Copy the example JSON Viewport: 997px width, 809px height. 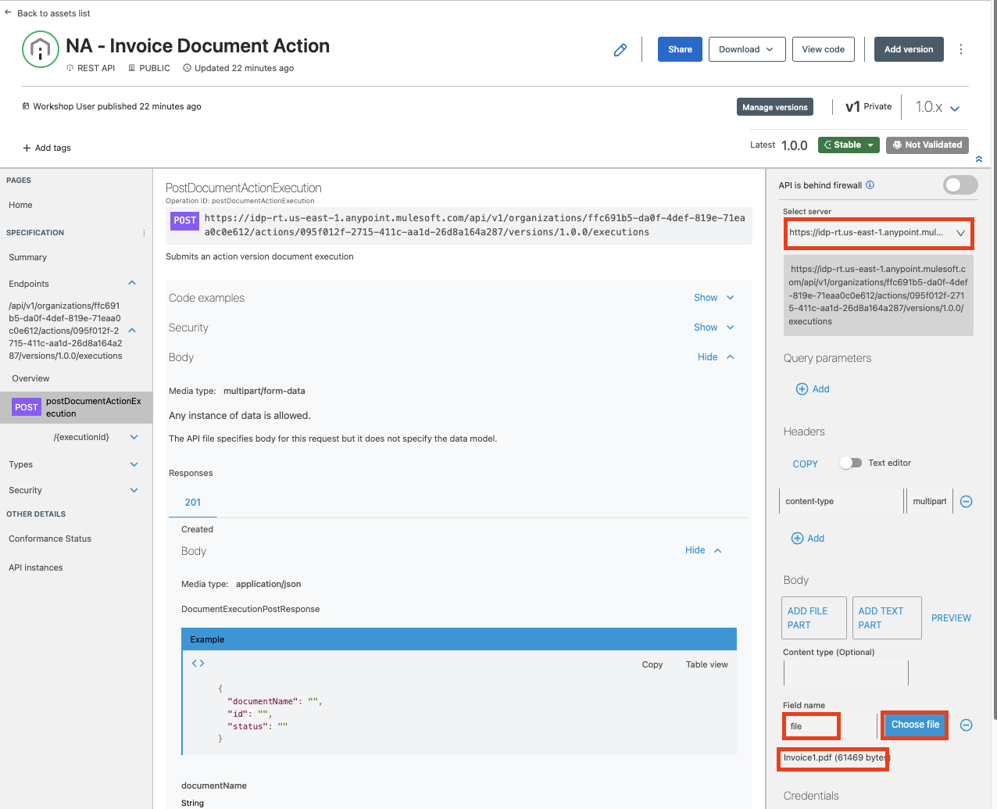point(652,664)
